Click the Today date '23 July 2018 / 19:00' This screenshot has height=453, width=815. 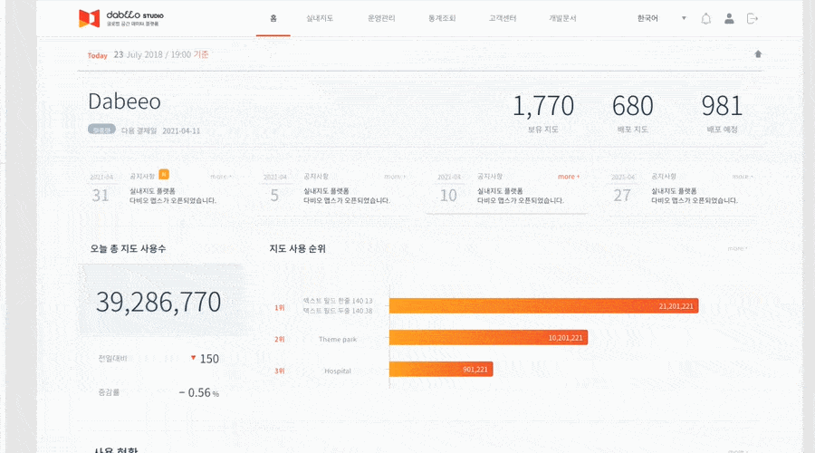(x=153, y=54)
